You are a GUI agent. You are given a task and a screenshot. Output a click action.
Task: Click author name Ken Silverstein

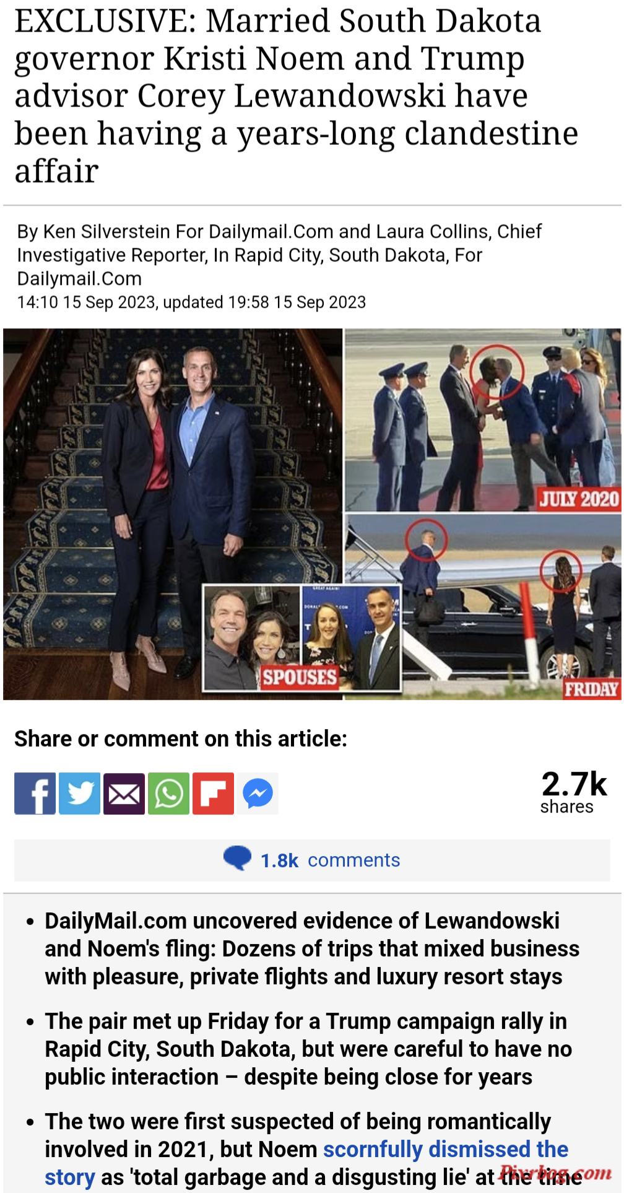coord(107,232)
